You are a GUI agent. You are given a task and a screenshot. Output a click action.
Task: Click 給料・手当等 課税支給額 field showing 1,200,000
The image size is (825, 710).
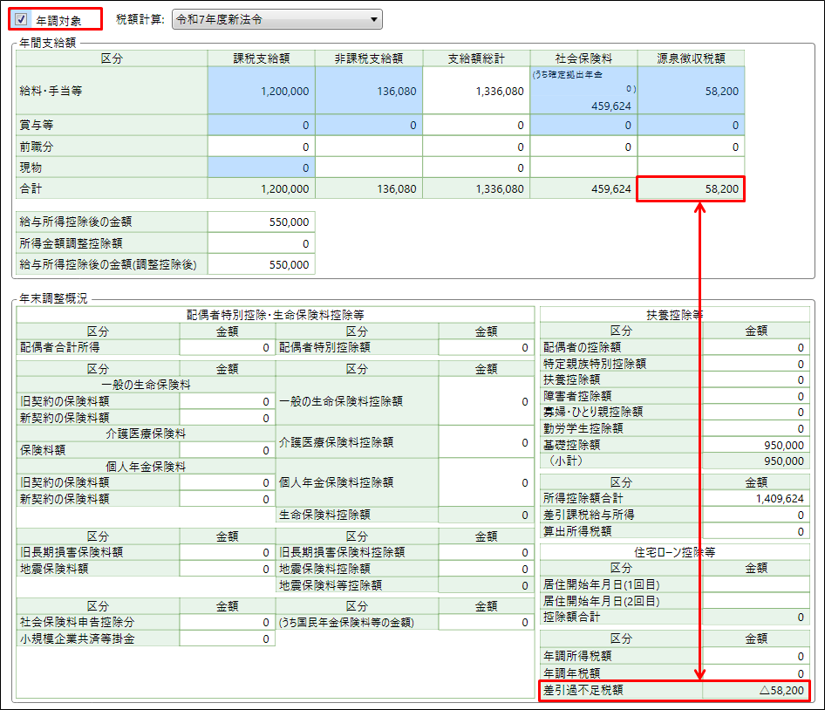click(261, 91)
